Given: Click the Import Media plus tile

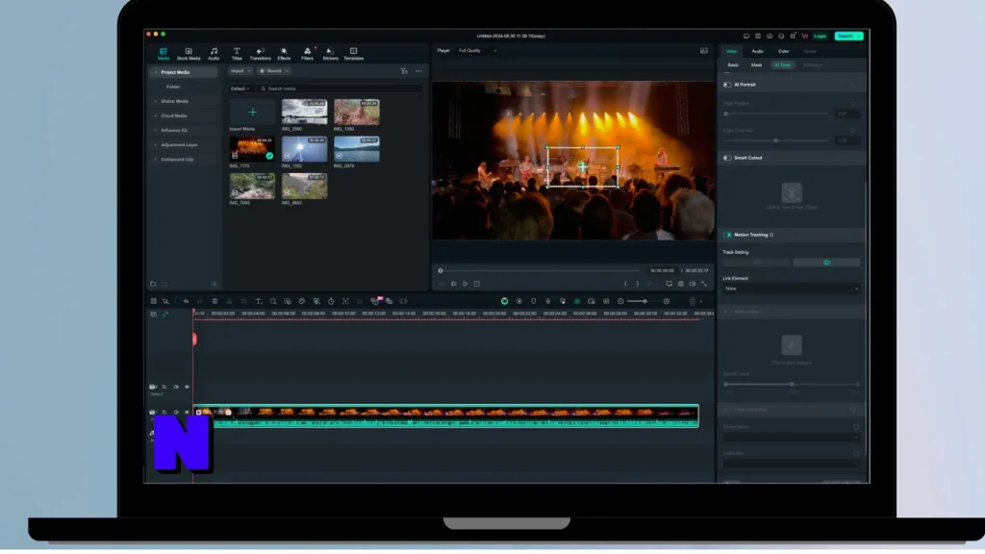Looking at the screenshot, I should point(252,112).
